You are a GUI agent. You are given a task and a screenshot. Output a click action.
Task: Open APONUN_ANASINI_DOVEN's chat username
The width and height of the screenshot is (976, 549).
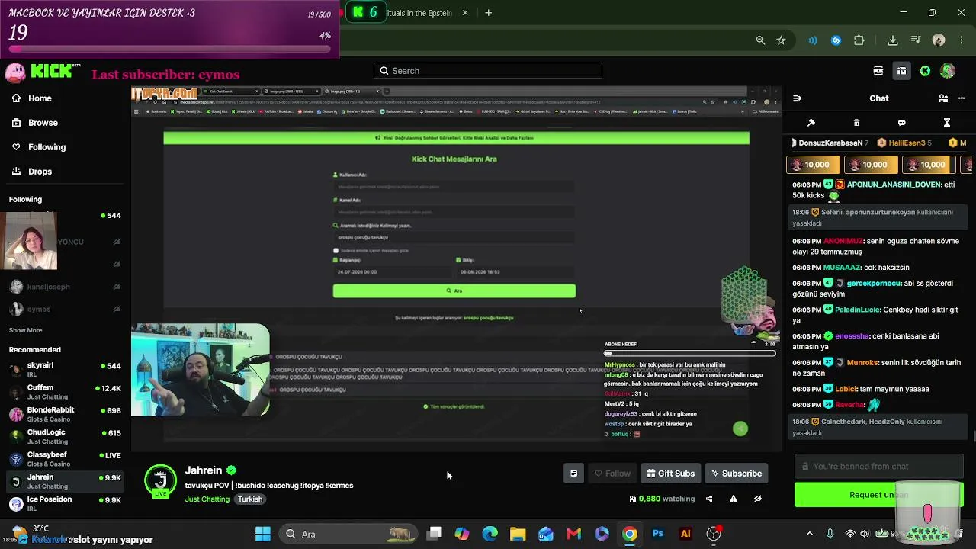[894, 185]
